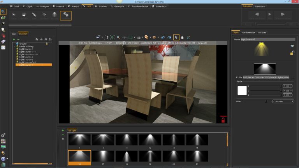Select IES light thumbnail number 17

coord(103,156)
